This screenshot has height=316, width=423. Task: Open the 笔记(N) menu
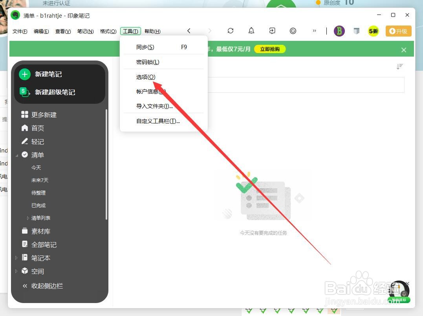pyautogui.click(x=85, y=31)
